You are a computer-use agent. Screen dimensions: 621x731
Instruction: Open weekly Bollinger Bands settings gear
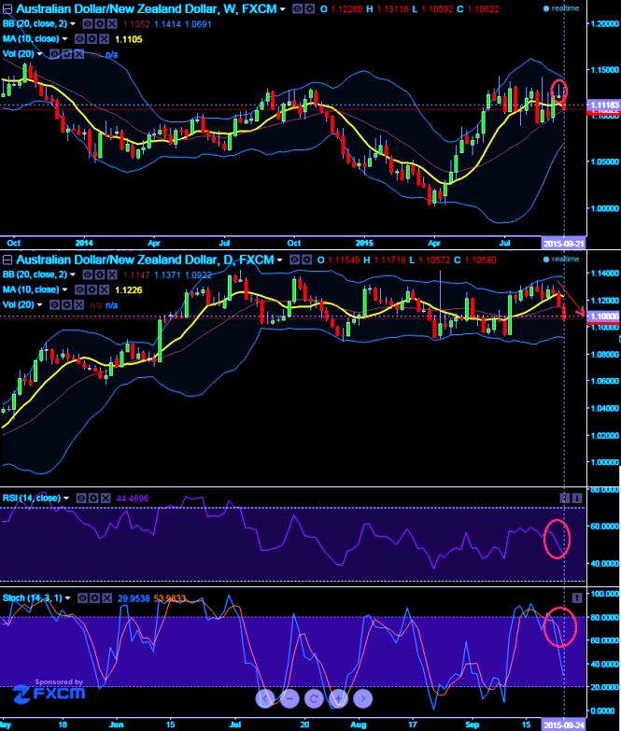coord(100,23)
